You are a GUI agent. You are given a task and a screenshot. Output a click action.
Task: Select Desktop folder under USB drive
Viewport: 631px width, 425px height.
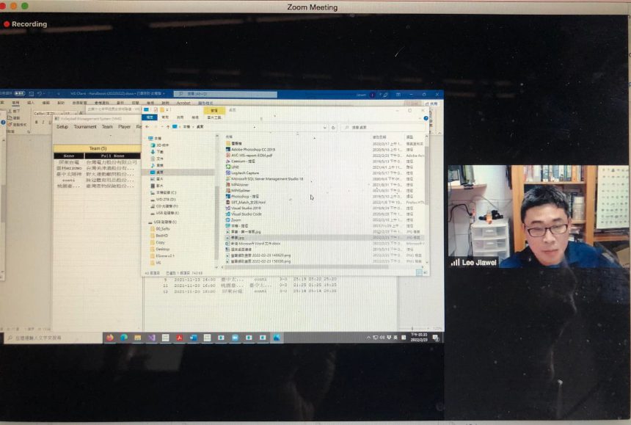click(160, 249)
